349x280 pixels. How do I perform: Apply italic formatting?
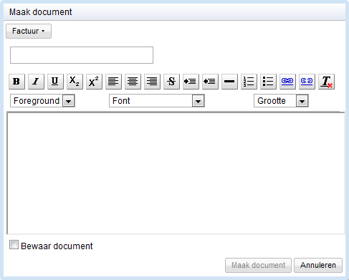(36, 82)
